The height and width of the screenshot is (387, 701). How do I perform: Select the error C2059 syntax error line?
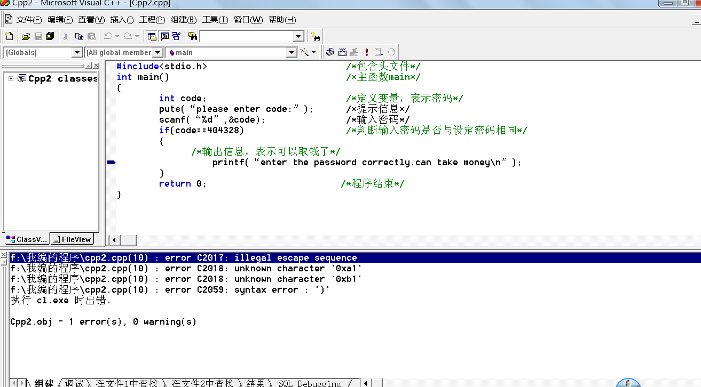[170, 290]
